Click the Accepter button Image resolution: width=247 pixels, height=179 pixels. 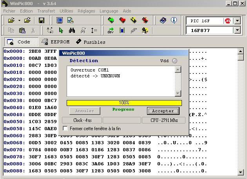click(x=163, y=111)
